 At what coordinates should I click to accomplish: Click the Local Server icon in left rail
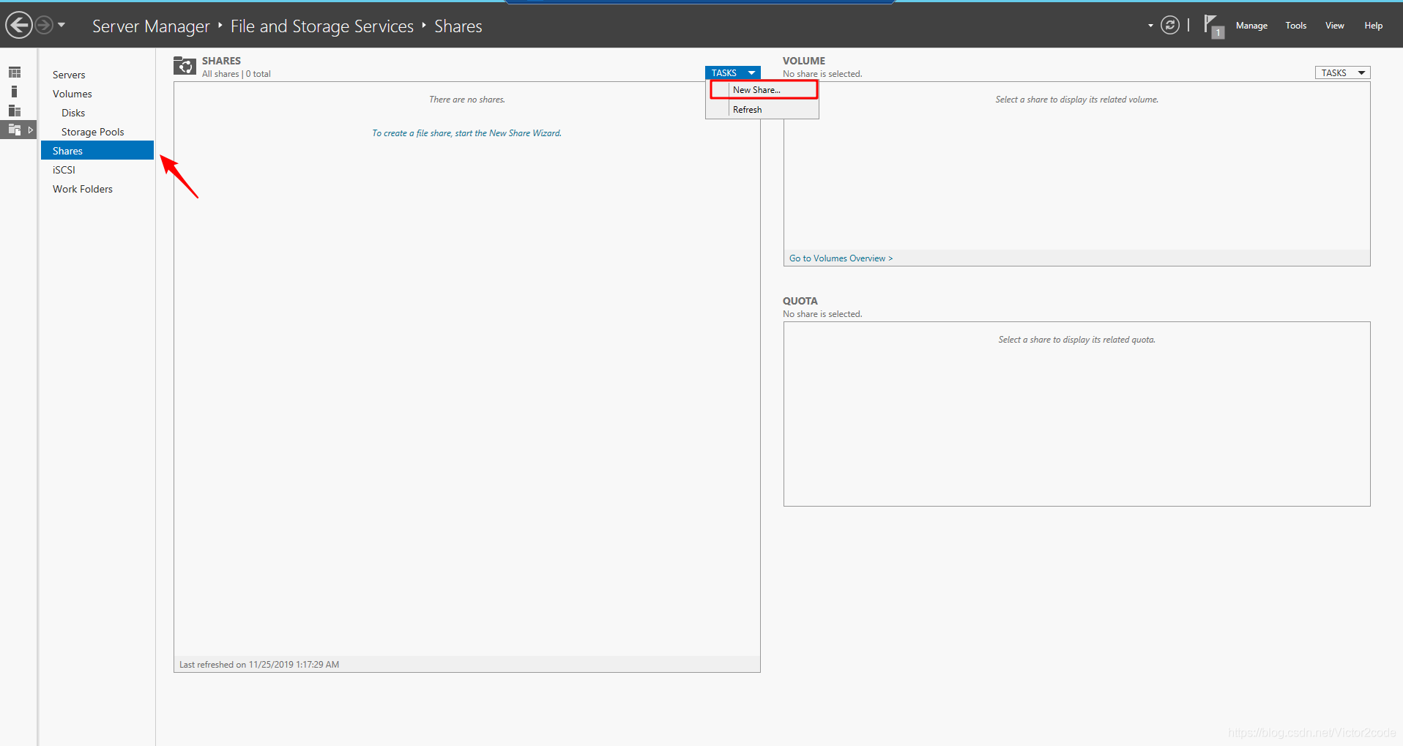tap(15, 92)
